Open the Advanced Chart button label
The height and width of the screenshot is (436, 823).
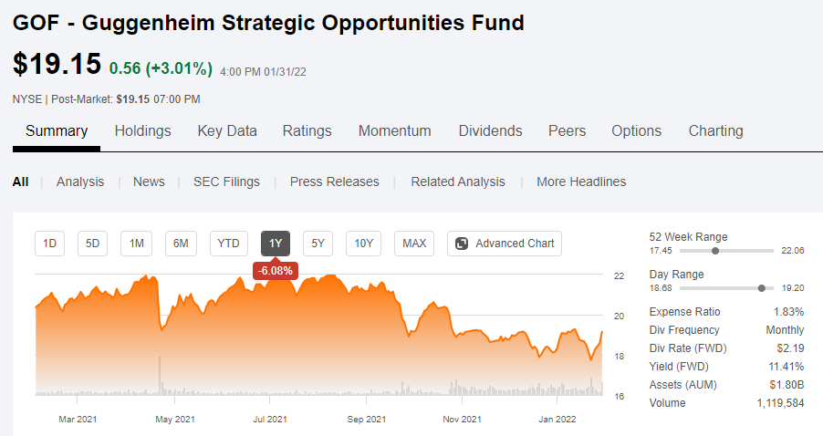pyautogui.click(x=515, y=244)
